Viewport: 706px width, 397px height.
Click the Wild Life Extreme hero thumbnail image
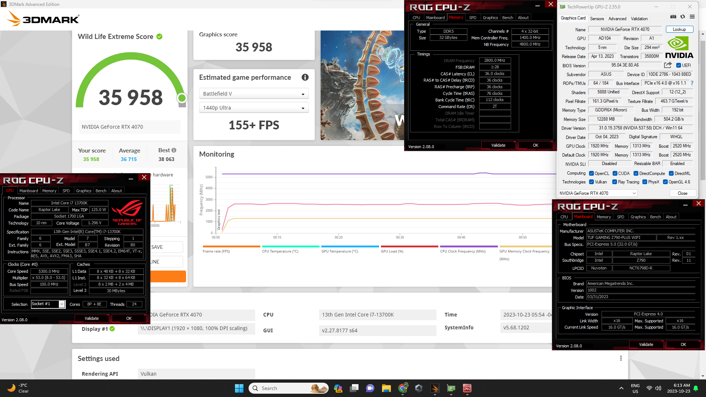[x=362, y=85]
